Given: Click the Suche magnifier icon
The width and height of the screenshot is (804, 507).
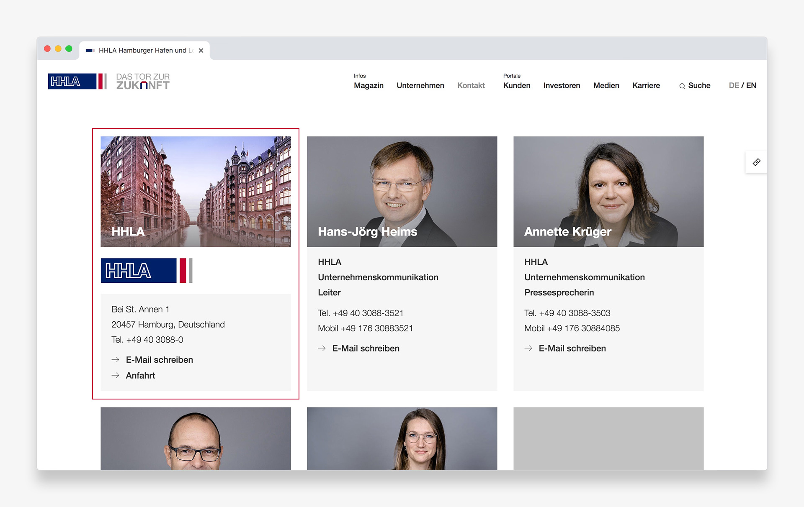Looking at the screenshot, I should point(682,86).
